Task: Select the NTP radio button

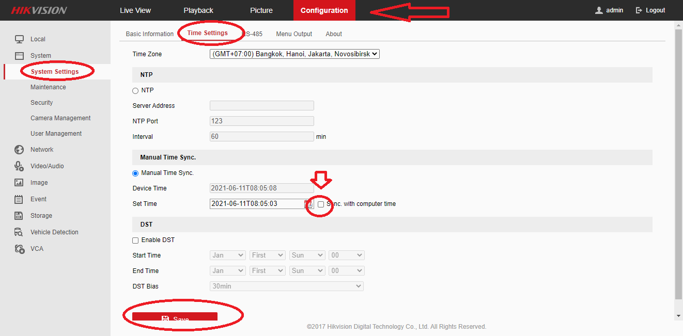Action: click(135, 91)
